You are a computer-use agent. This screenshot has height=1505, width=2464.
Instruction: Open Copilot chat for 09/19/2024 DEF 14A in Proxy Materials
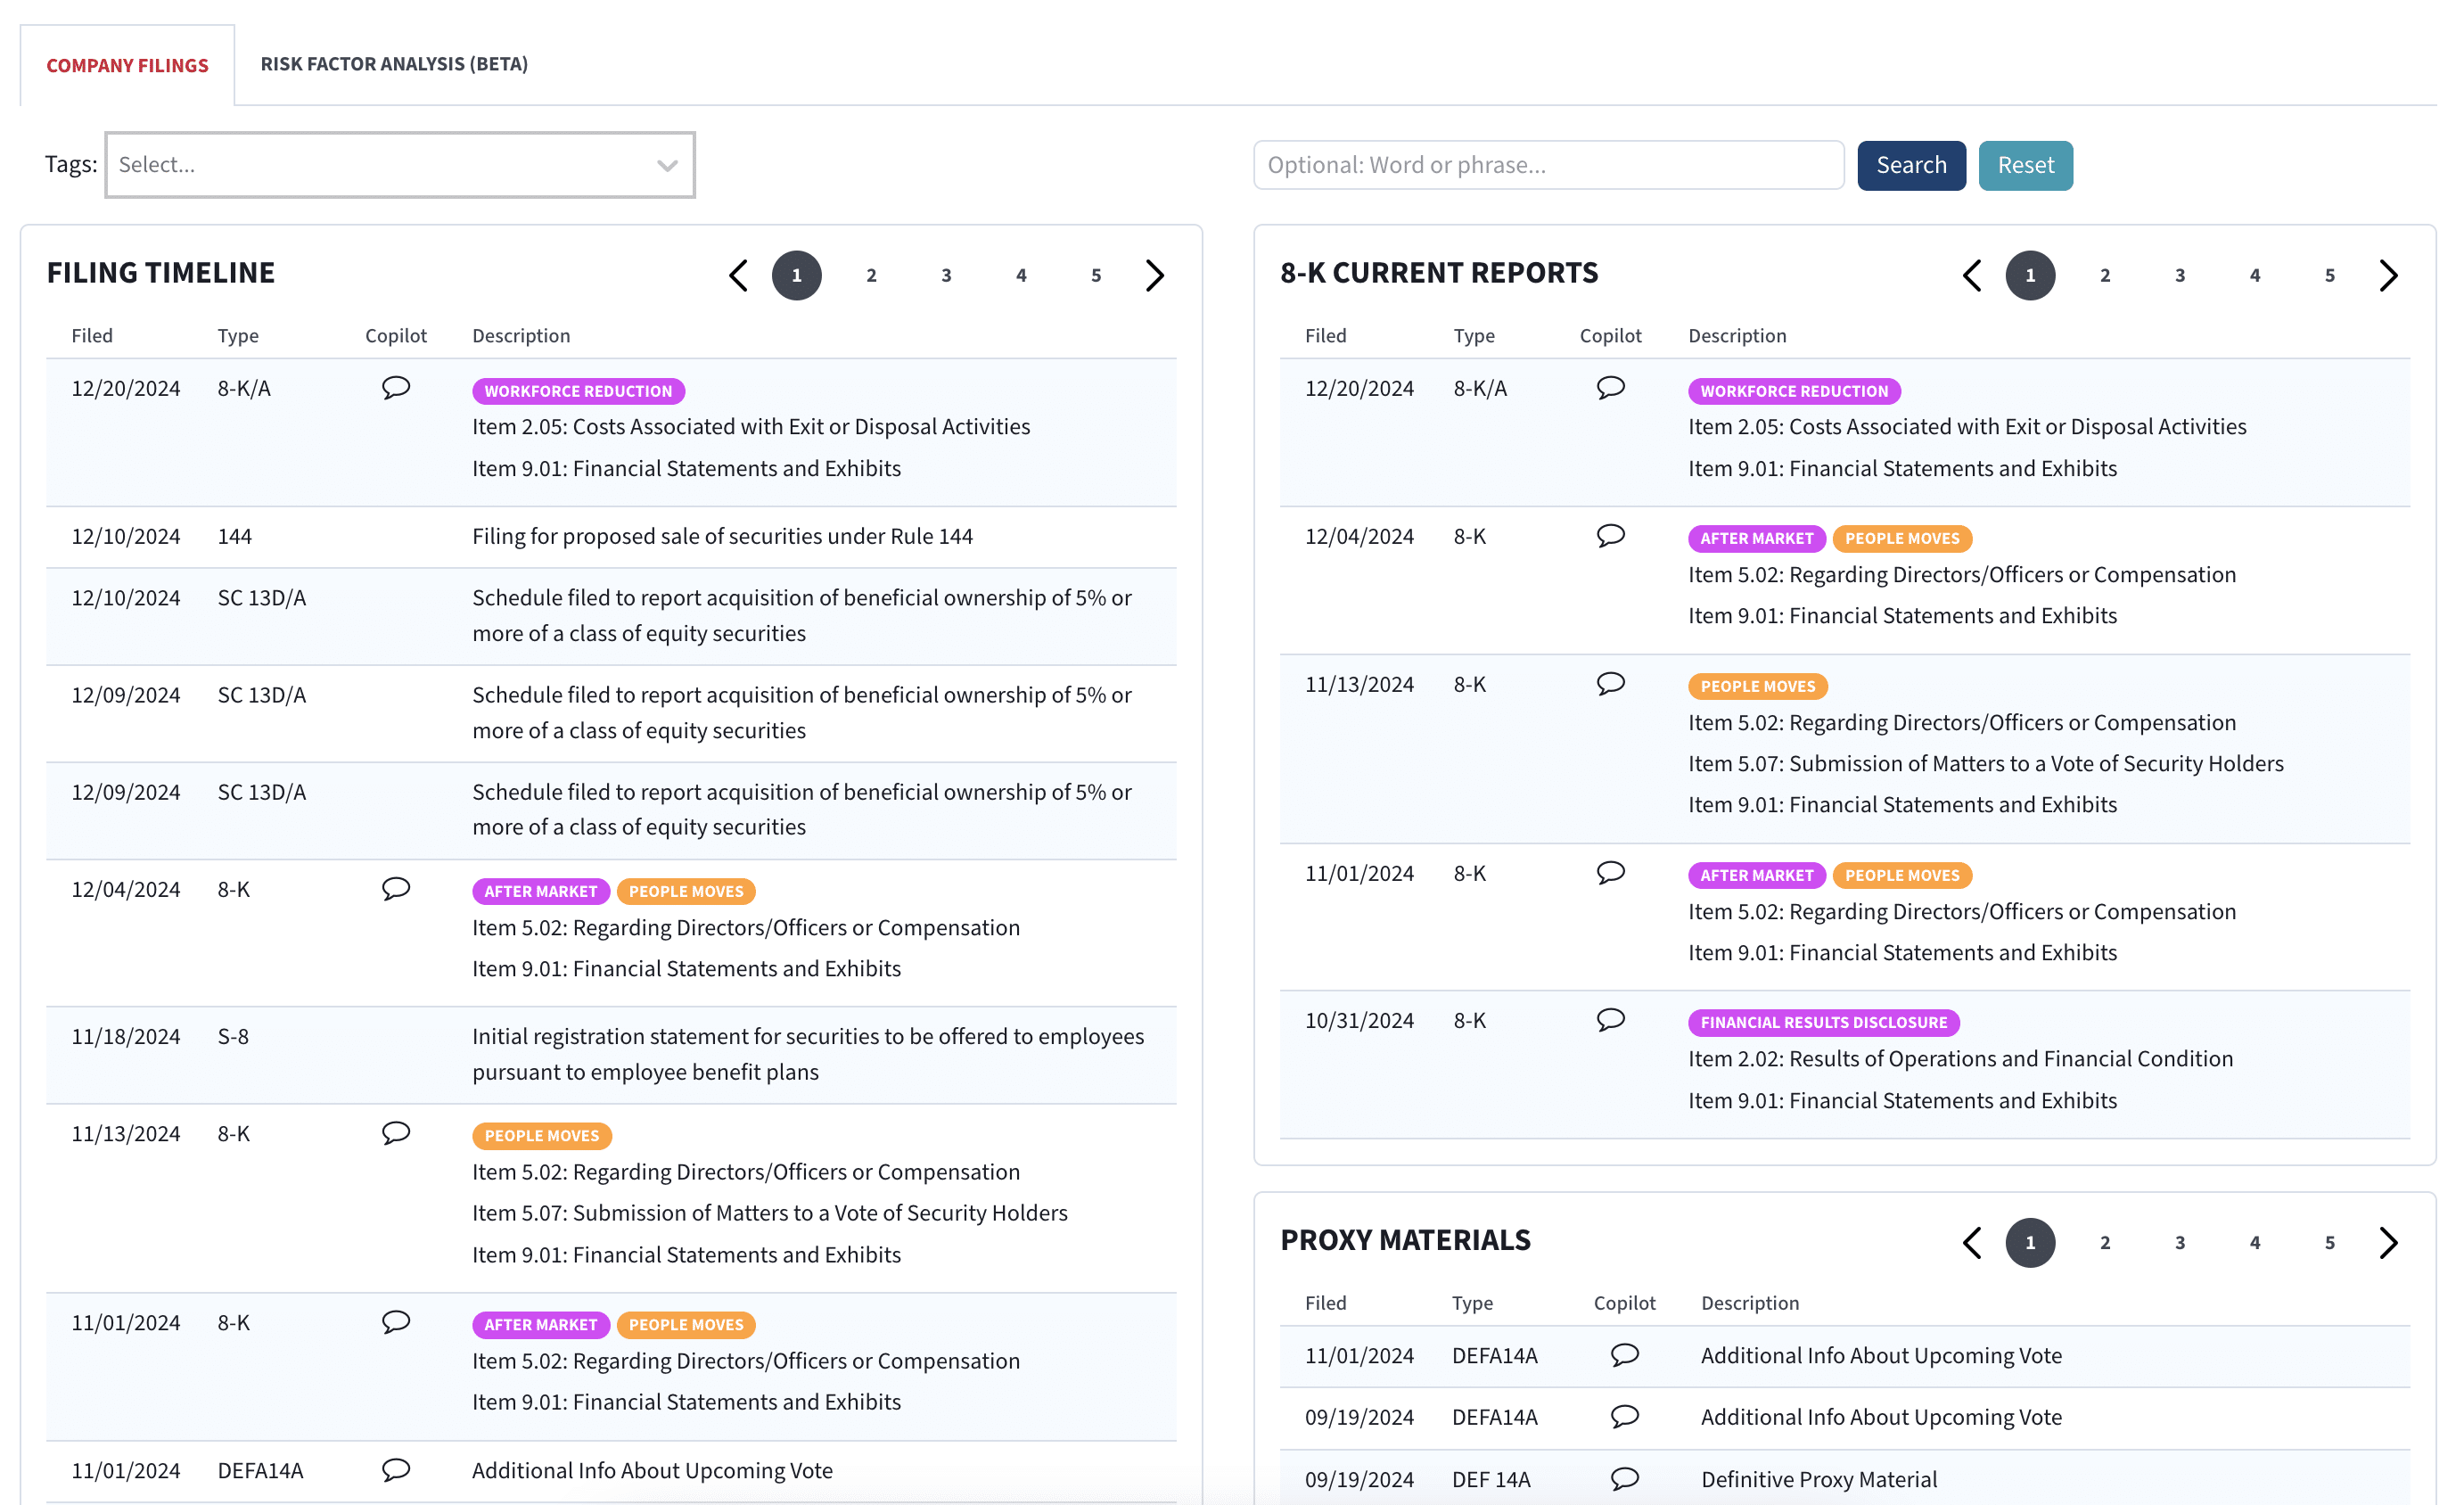point(1624,1479)
